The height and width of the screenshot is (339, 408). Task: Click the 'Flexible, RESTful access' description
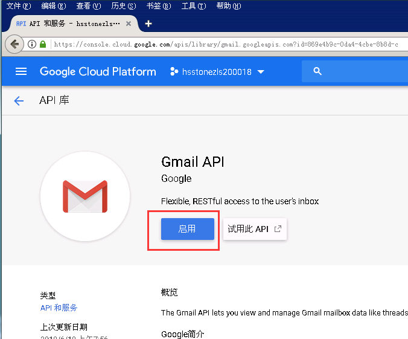coord(240,201)
